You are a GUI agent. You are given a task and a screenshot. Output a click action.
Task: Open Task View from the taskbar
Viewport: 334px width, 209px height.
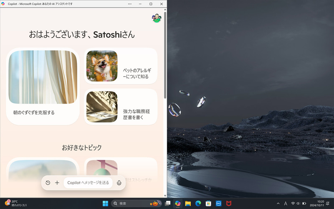tap(168, 204)
